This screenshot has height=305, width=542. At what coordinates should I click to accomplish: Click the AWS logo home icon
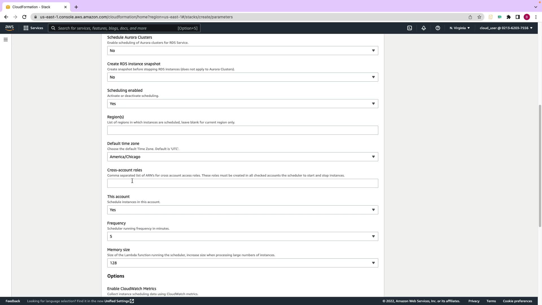pyautogui.click(x=9, y=28)
